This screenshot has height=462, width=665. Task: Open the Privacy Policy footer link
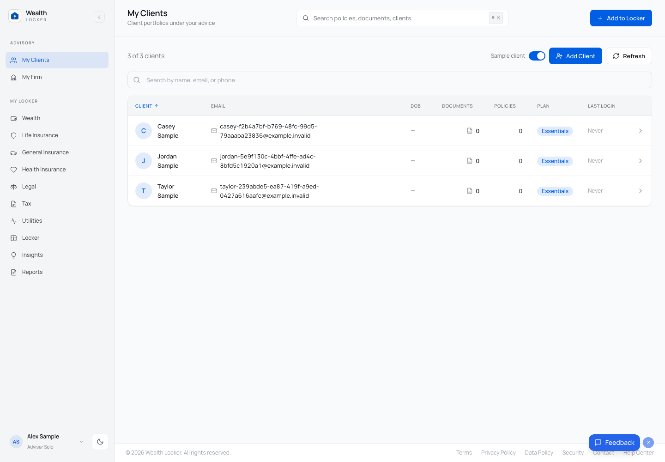[498, 453]
